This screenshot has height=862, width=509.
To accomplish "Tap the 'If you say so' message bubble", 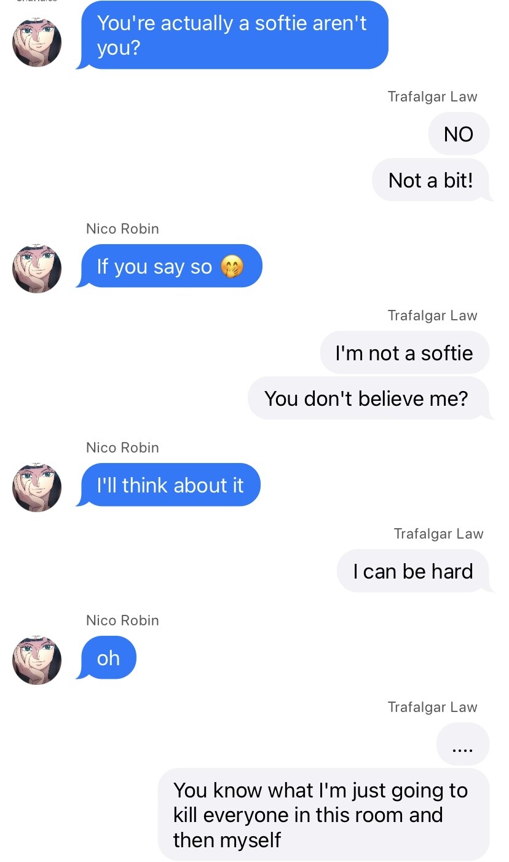I will click(169, 266).
